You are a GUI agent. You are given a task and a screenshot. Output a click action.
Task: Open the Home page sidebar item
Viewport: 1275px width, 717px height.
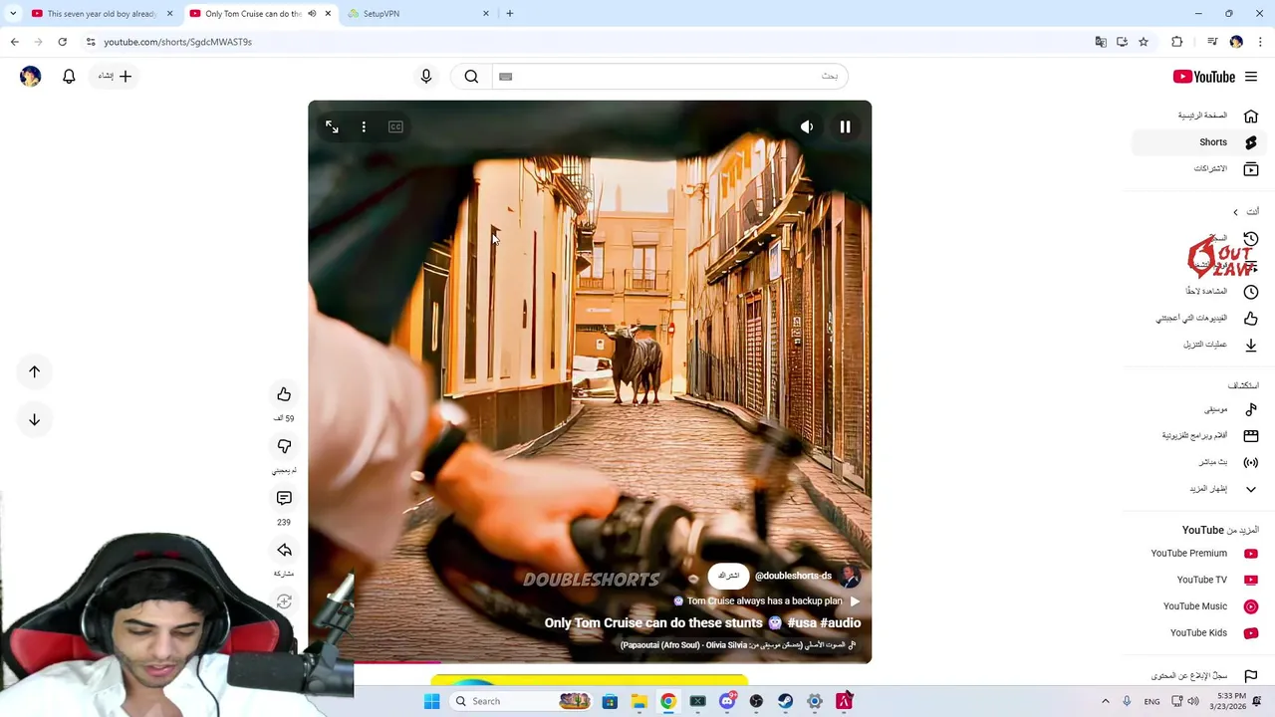[x=1199, y=116]
